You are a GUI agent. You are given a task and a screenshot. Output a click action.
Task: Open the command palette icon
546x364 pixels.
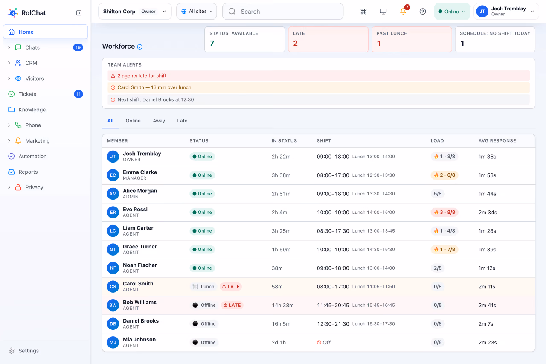(x=363, y=12)
